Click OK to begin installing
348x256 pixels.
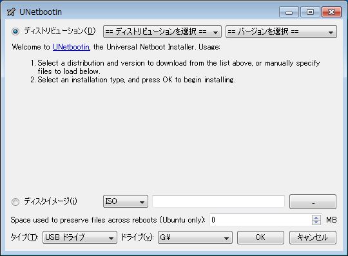[260, 237]
